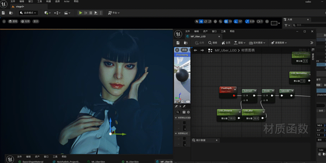
Task: Click browse-to-asset icon in material editor toolbar
Action: [186, 42]
